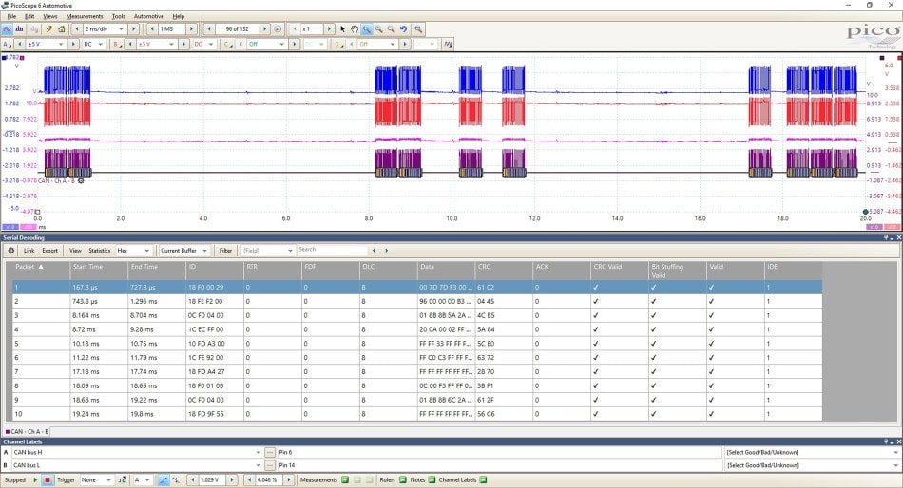Image resolution: width=903 pixels, height=488 pixels.
Task: Click the zoom-in magnifier icon
Action: click(379, 28)
